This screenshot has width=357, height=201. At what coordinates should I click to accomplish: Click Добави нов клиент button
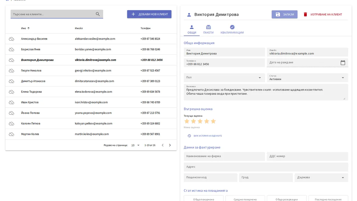(149, 14)
